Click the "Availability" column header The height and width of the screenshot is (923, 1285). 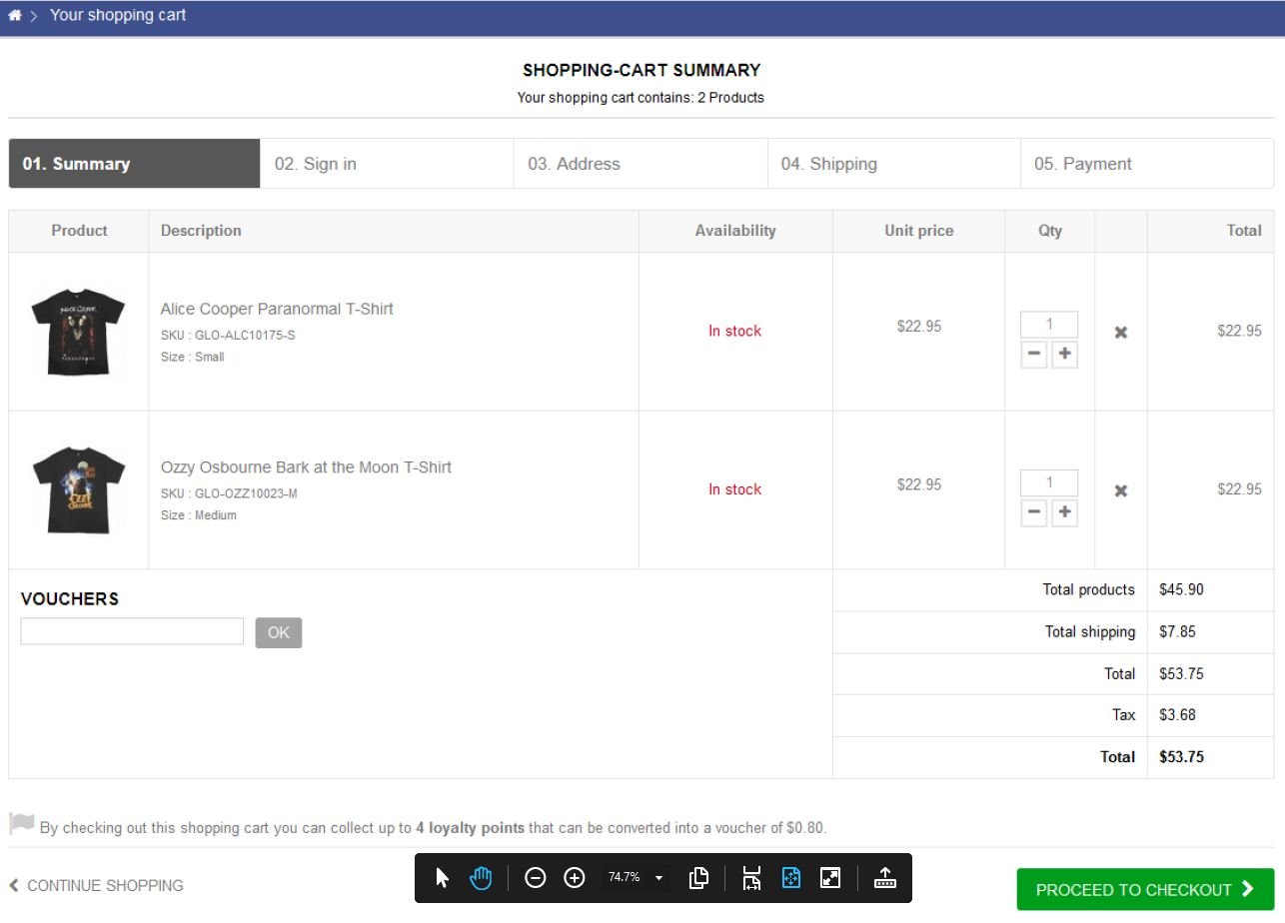735,231
